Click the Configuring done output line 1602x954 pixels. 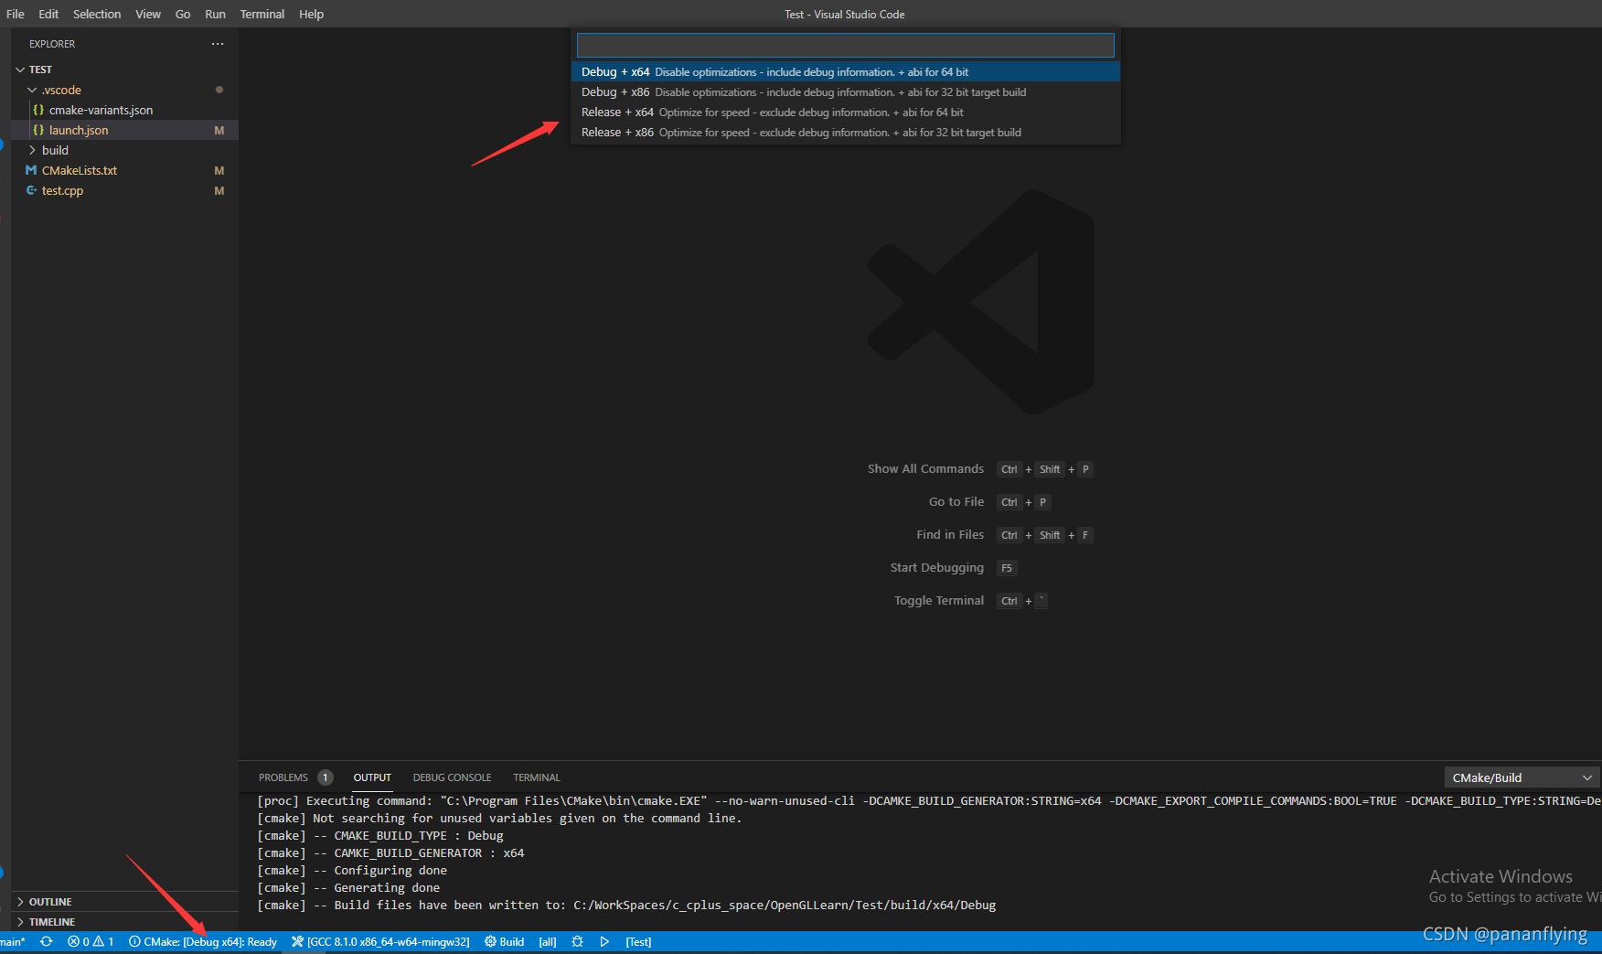point(352,870)
